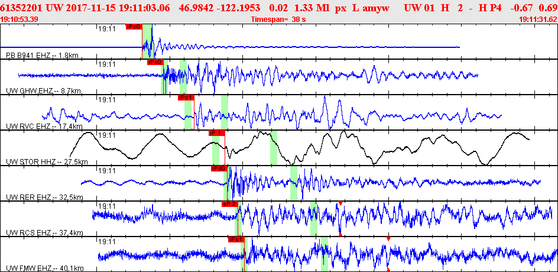Select the iPd0 pick flag on RER trace
Viewport: 558px width, 272px height.
click(219, 169)
